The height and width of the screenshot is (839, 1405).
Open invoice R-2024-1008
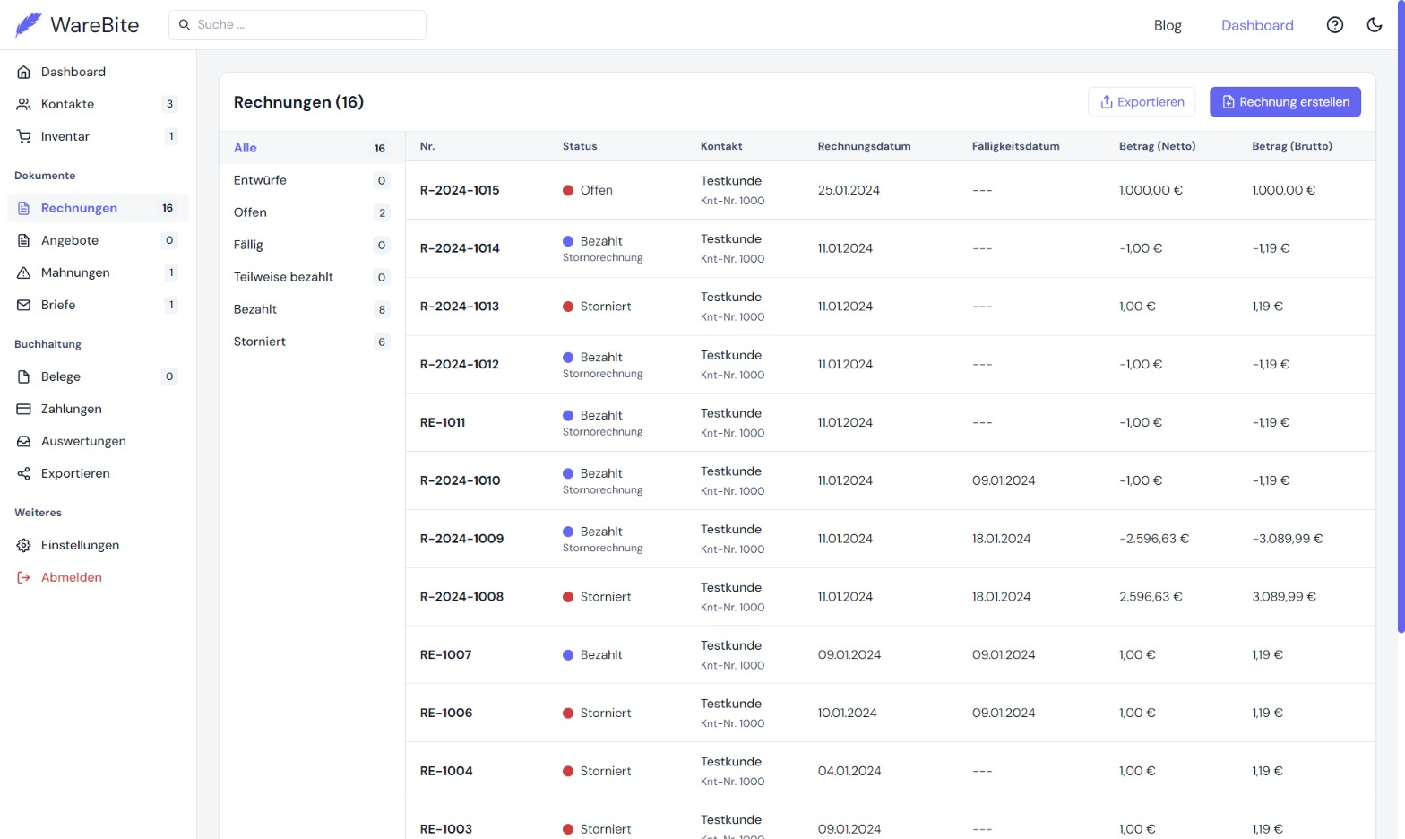(462, 597)
